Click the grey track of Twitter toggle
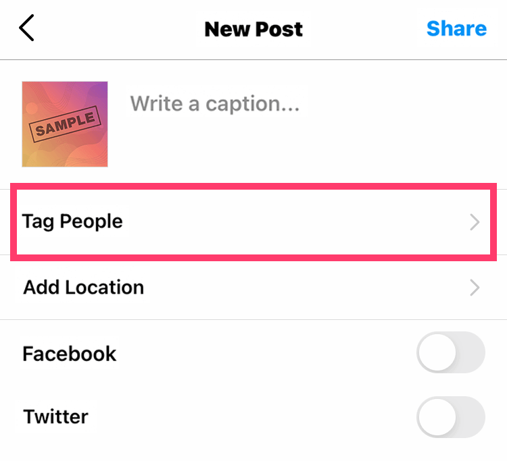507x461 pixels. pos(471,417)
